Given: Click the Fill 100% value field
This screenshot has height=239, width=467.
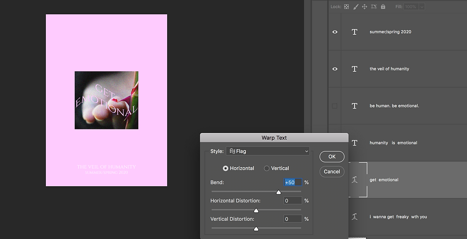Looking at the screenshot, I should [x=412, y=7].
